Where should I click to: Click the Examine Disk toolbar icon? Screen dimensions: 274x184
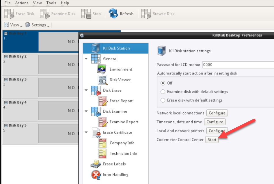pyautogui.click(x=45, y=14)
